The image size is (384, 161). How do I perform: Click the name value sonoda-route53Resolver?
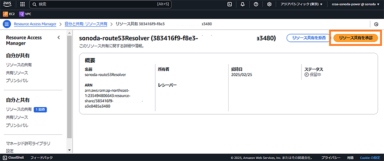105,75
